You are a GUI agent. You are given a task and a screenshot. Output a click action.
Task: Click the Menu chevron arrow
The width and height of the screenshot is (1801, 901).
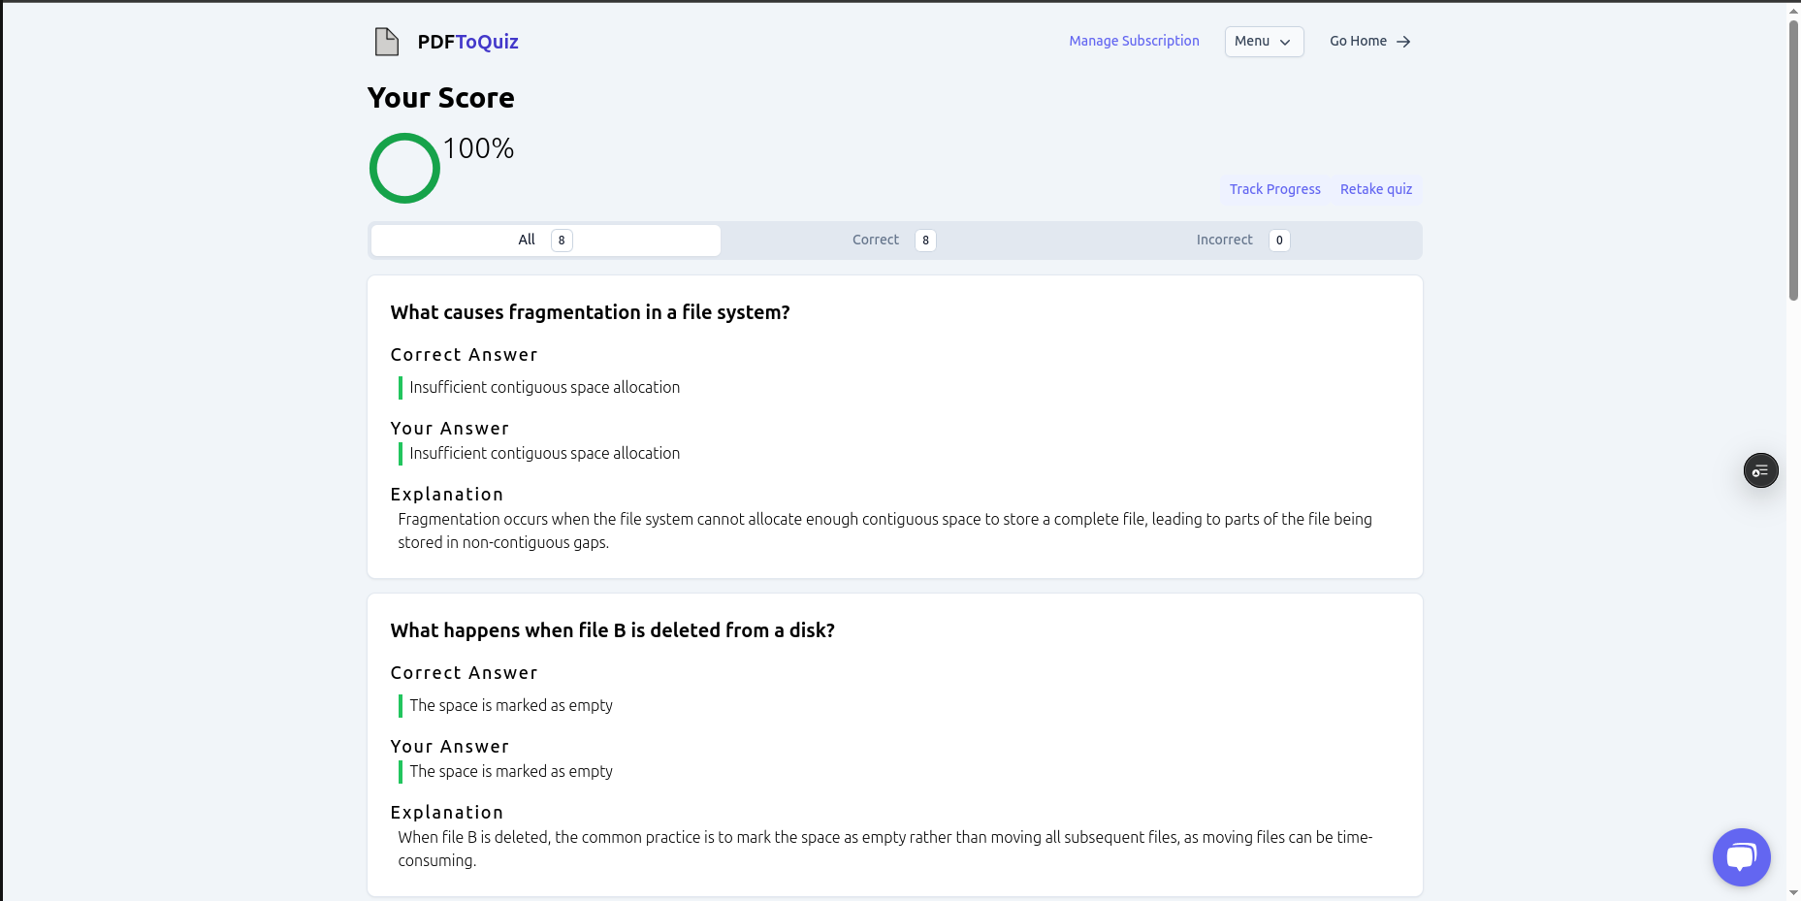coord(1285,43)
